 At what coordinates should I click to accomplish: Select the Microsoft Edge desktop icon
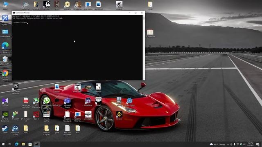point(5,47)
